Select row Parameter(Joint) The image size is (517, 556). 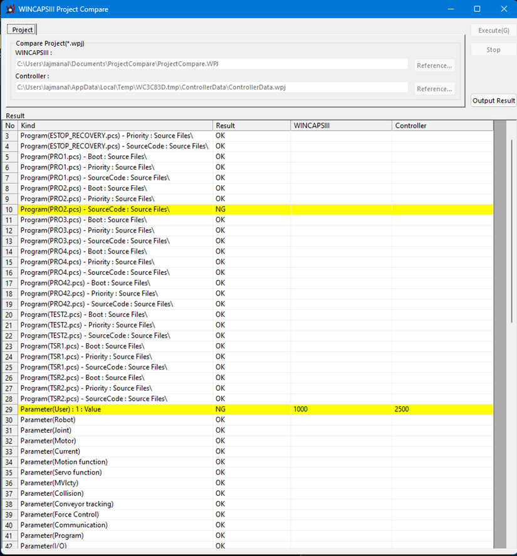248,430
